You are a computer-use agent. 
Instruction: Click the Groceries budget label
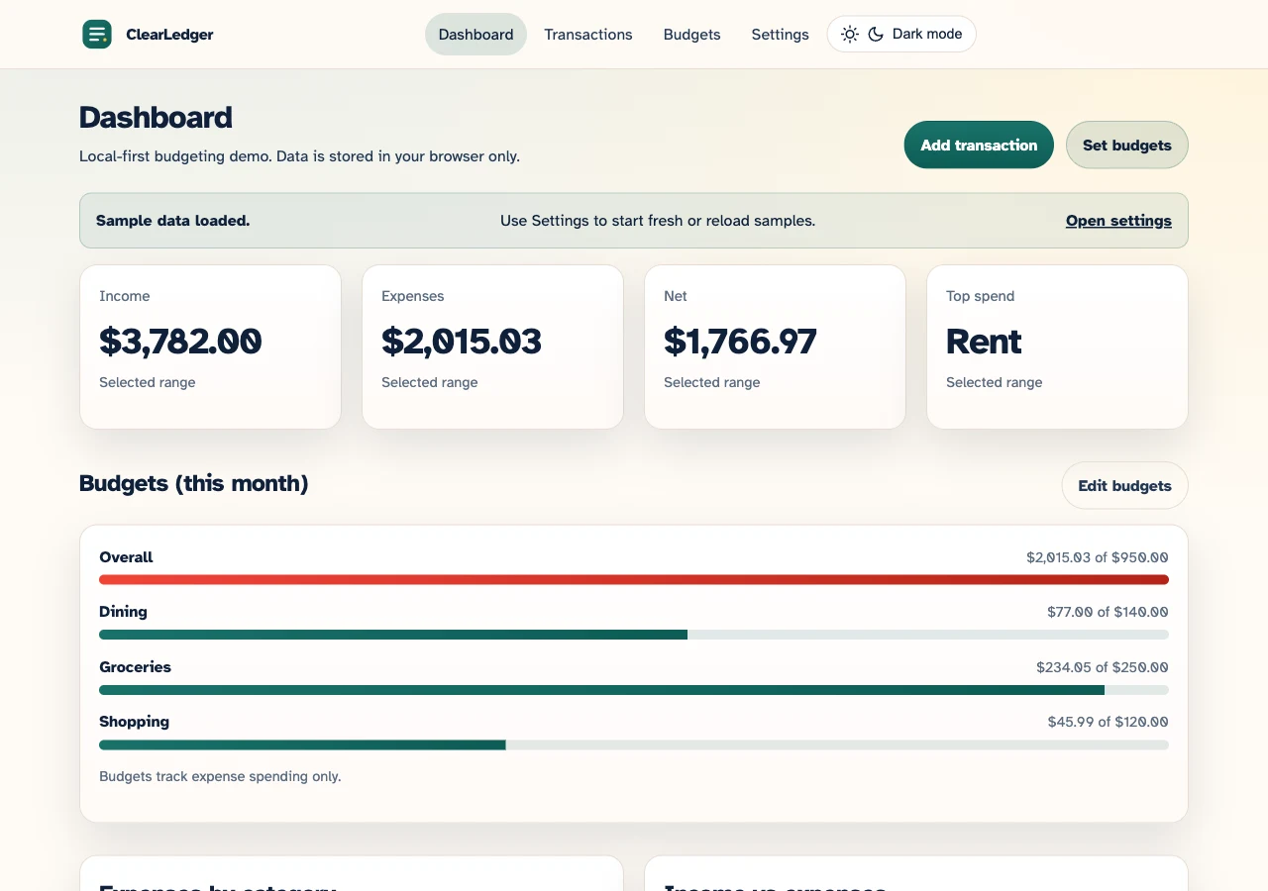click(135, 667)
